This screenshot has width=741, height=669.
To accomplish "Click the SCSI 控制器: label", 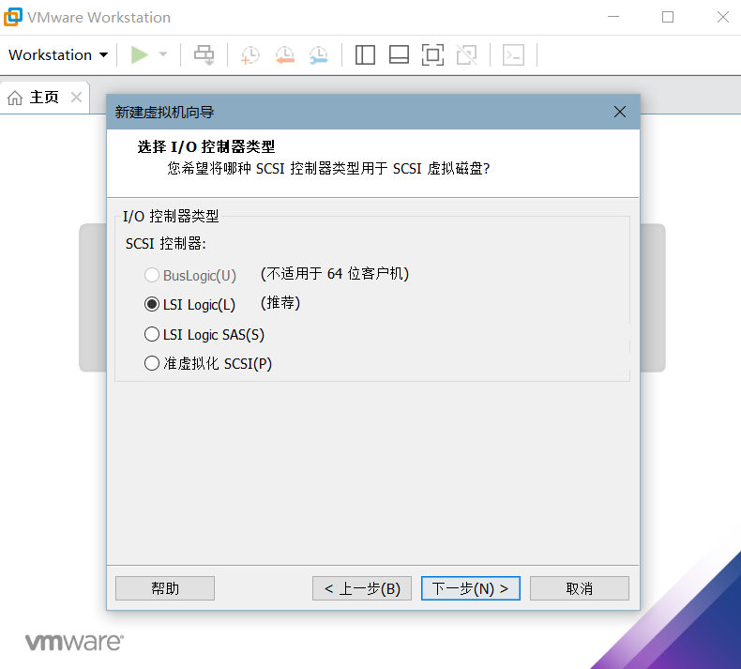I will click(x=166, y=244).
